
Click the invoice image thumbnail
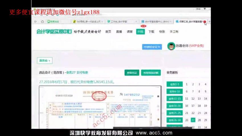coord(100,107)
